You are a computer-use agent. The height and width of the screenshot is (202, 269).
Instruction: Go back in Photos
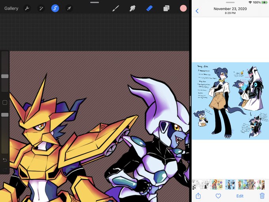point(197,11)
